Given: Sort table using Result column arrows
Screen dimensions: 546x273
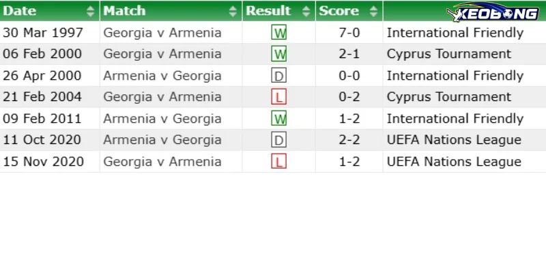Looking at the screenshot, I should (x=306, y=11).
